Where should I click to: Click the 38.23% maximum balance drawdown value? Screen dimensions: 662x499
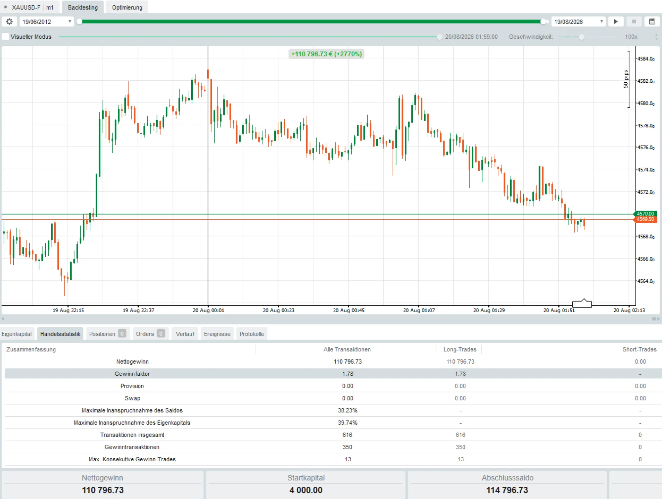(348, 410)
